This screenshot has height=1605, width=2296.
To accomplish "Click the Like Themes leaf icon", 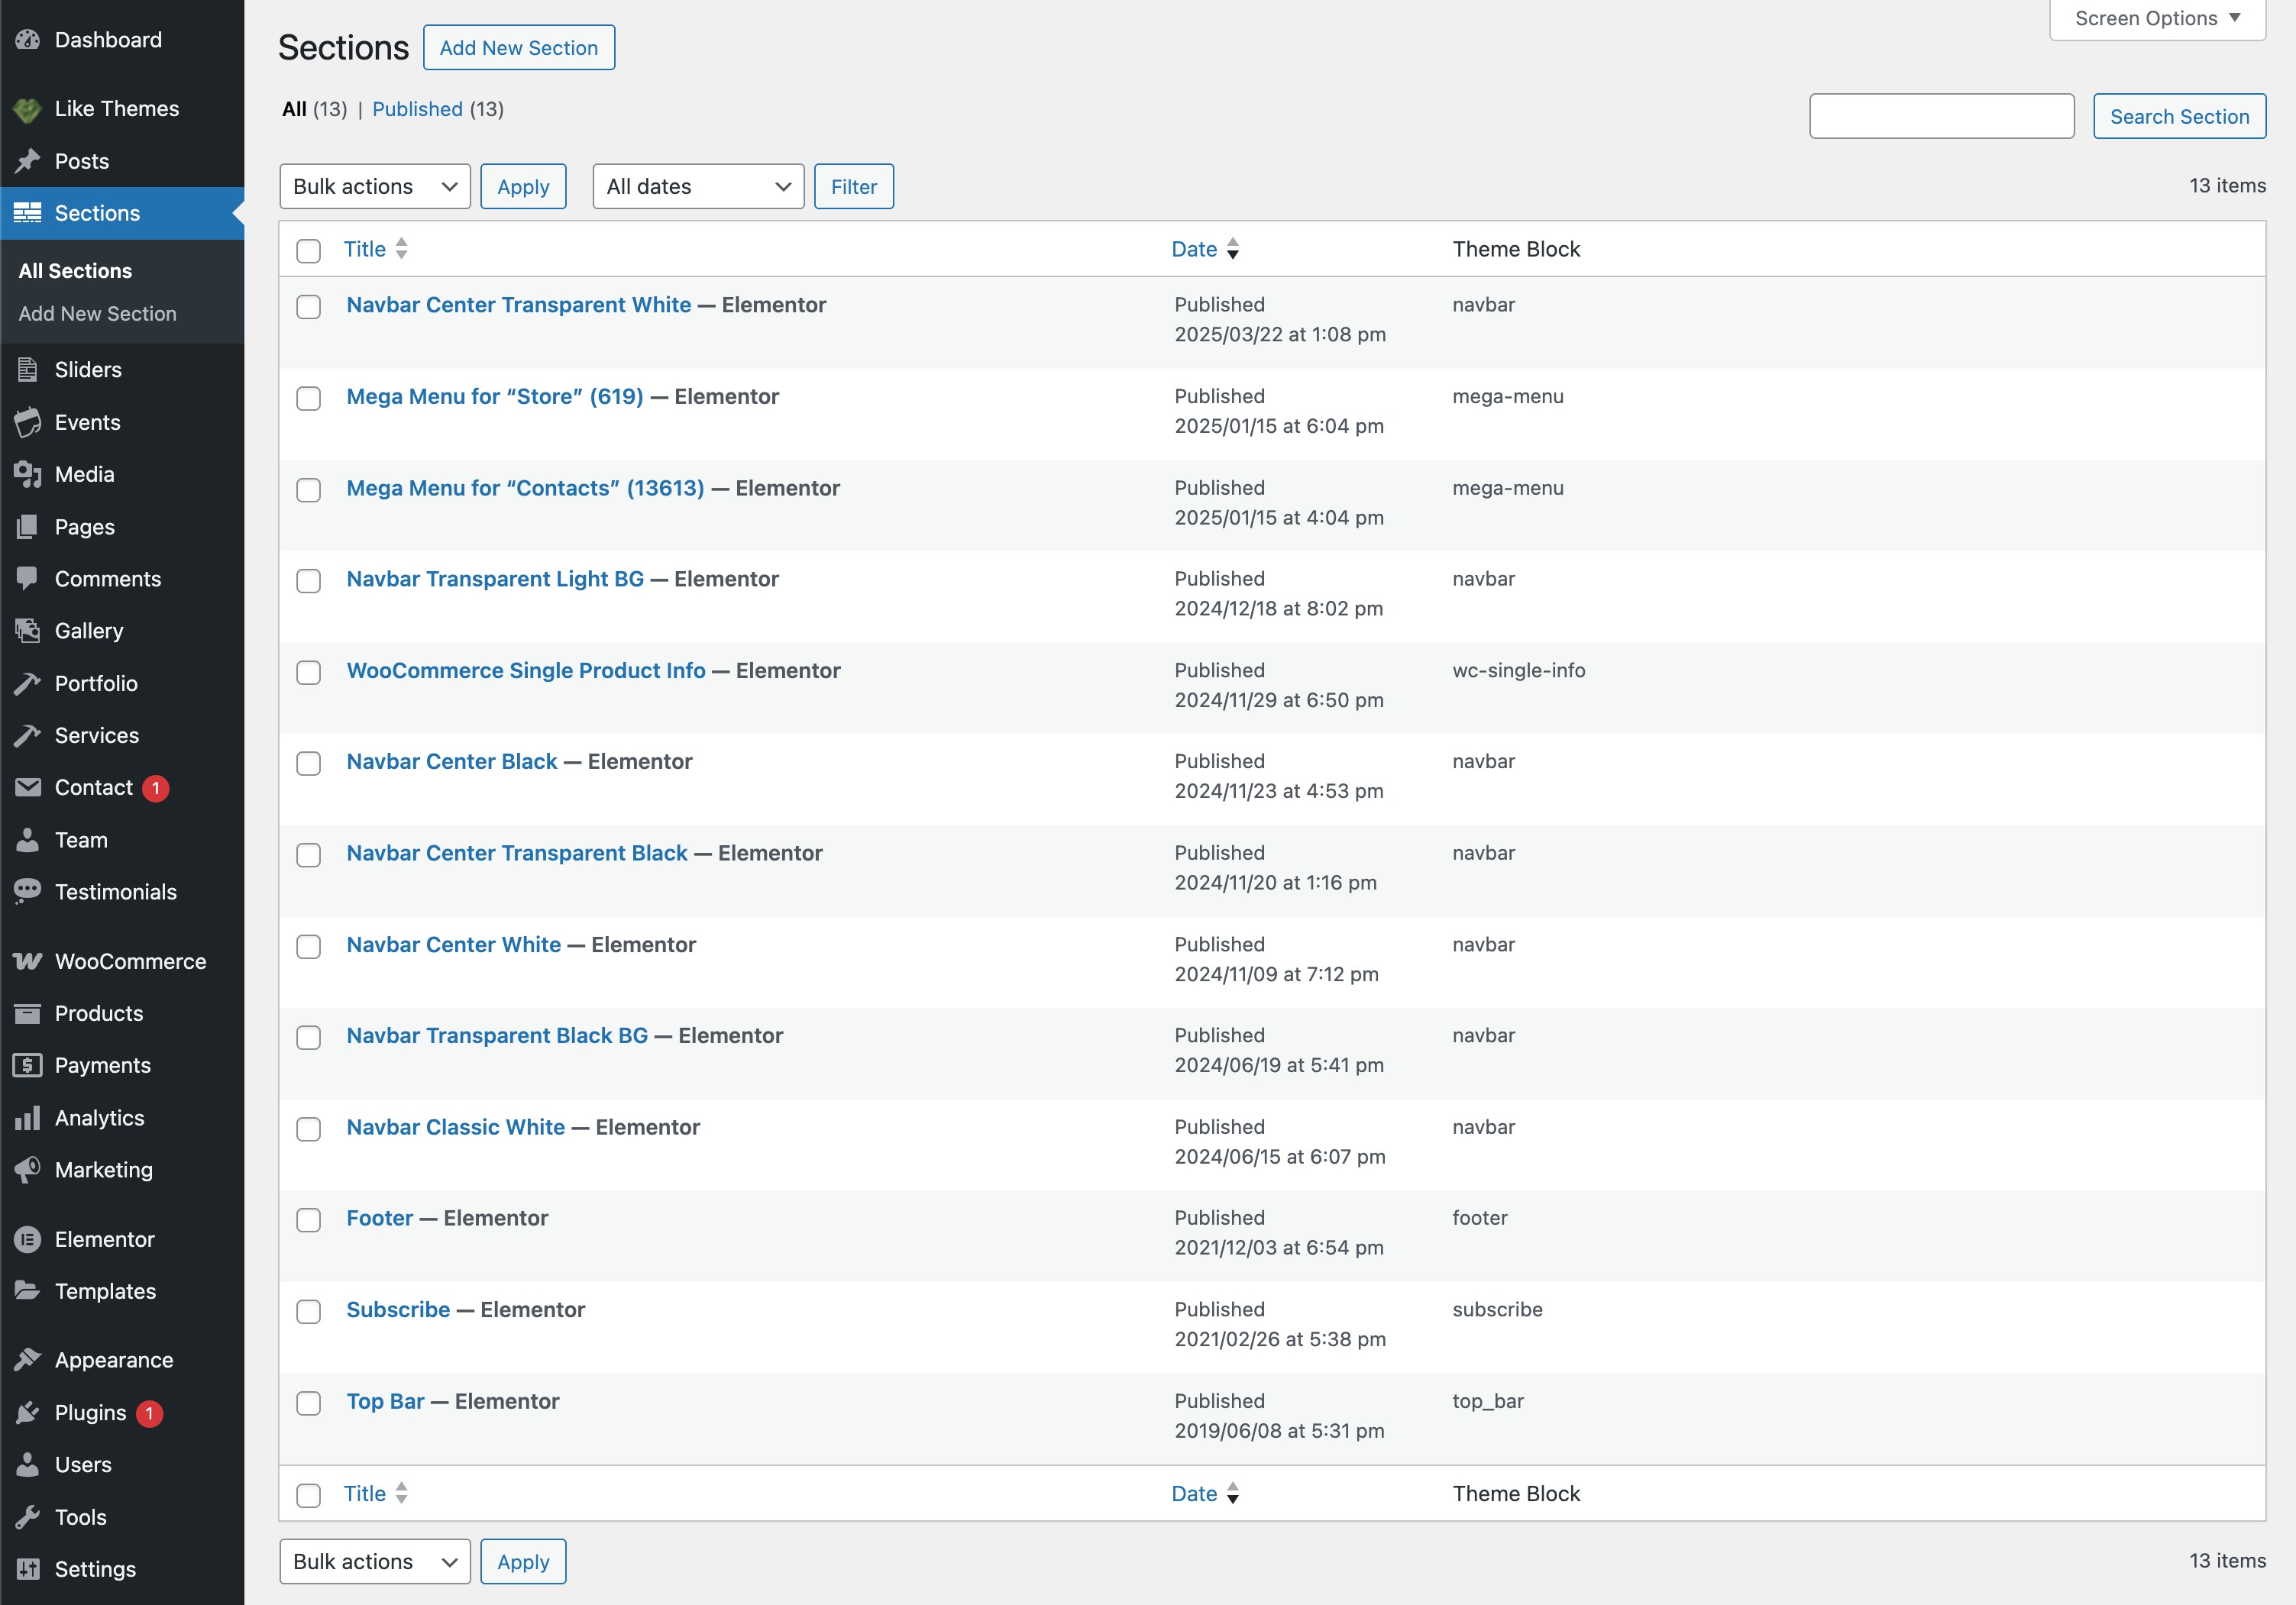I will [x=28, y=109].
